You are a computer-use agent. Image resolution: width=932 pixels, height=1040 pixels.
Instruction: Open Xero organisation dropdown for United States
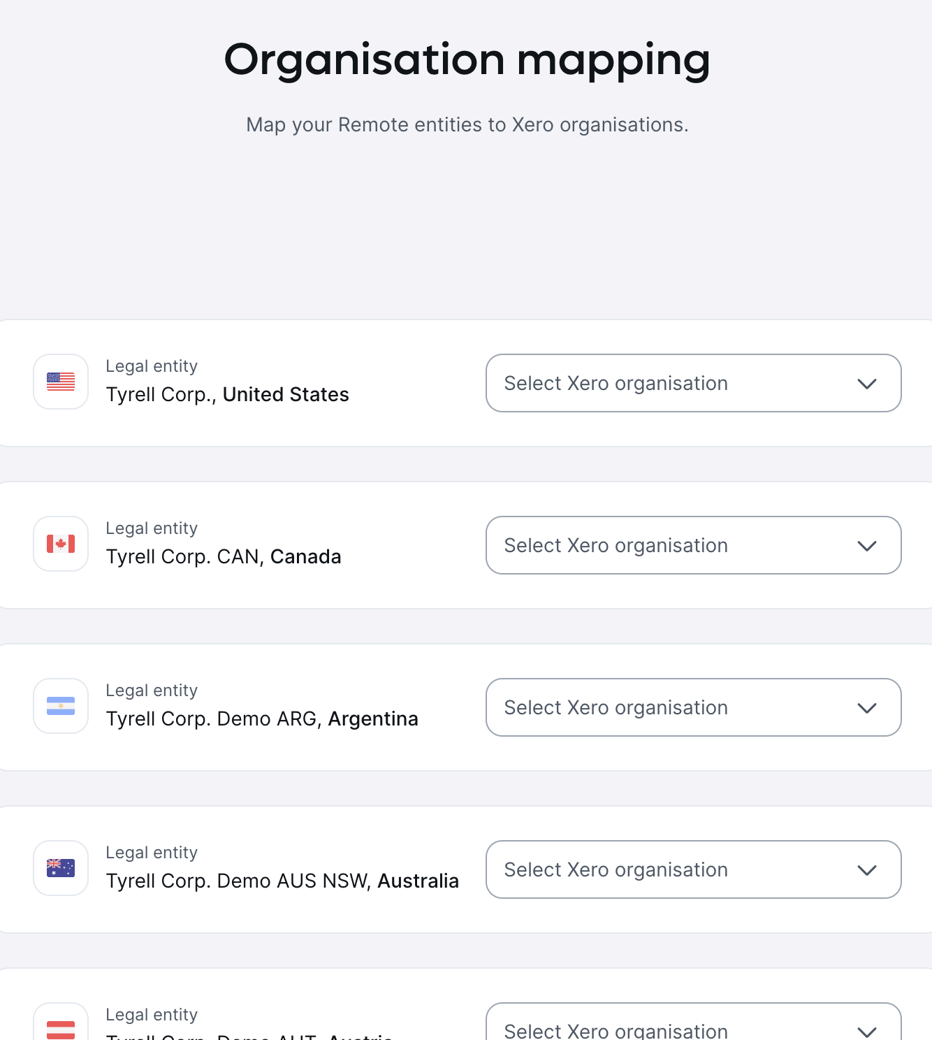pos(694,383)
